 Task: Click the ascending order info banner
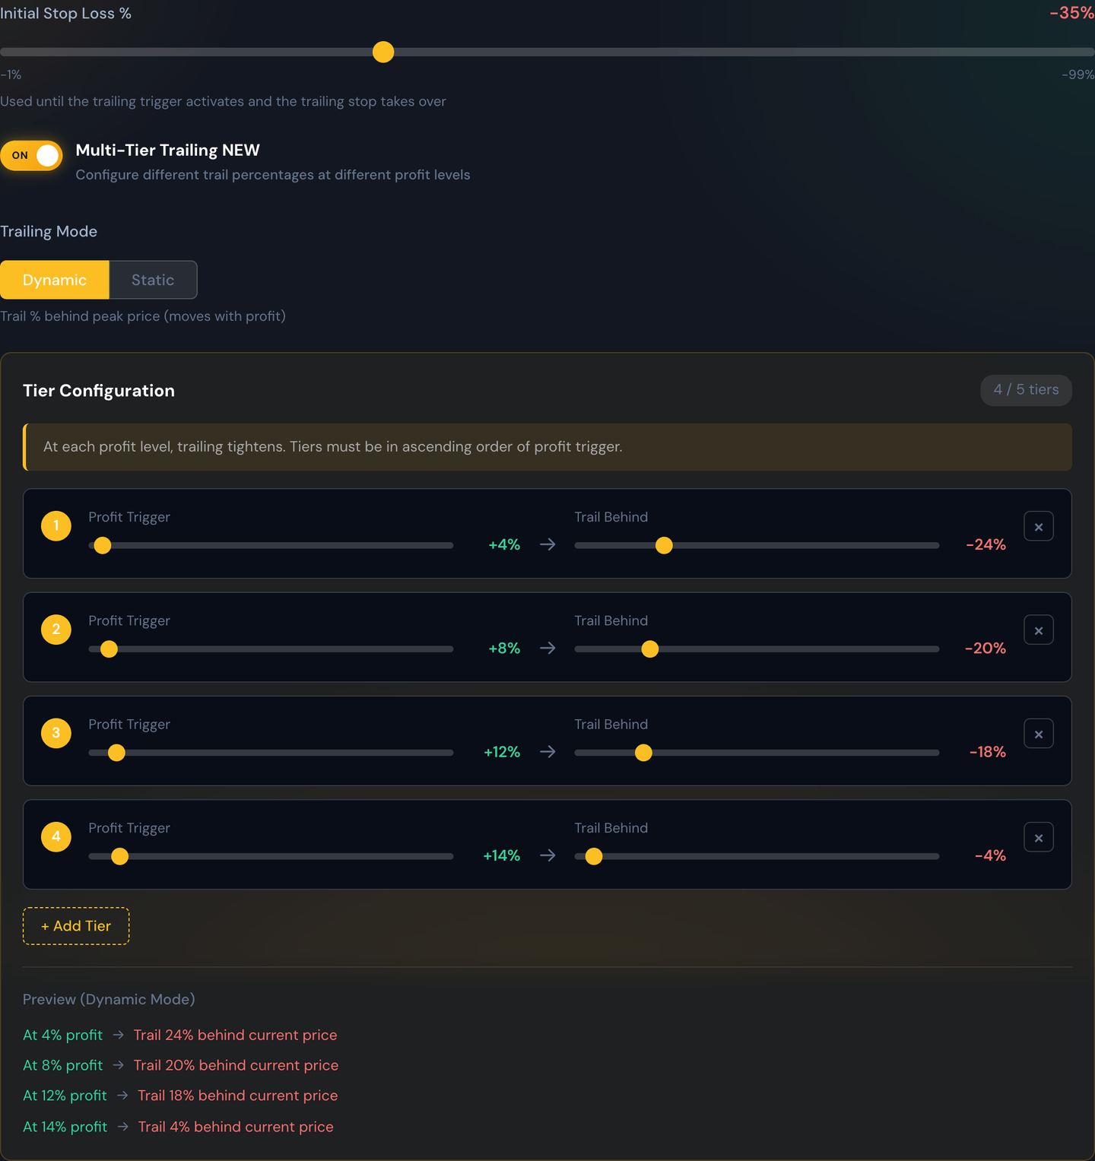point(547,447)
